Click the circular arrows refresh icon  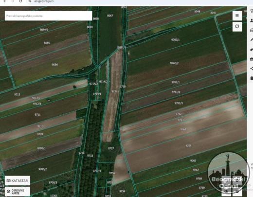coord(237,26)
